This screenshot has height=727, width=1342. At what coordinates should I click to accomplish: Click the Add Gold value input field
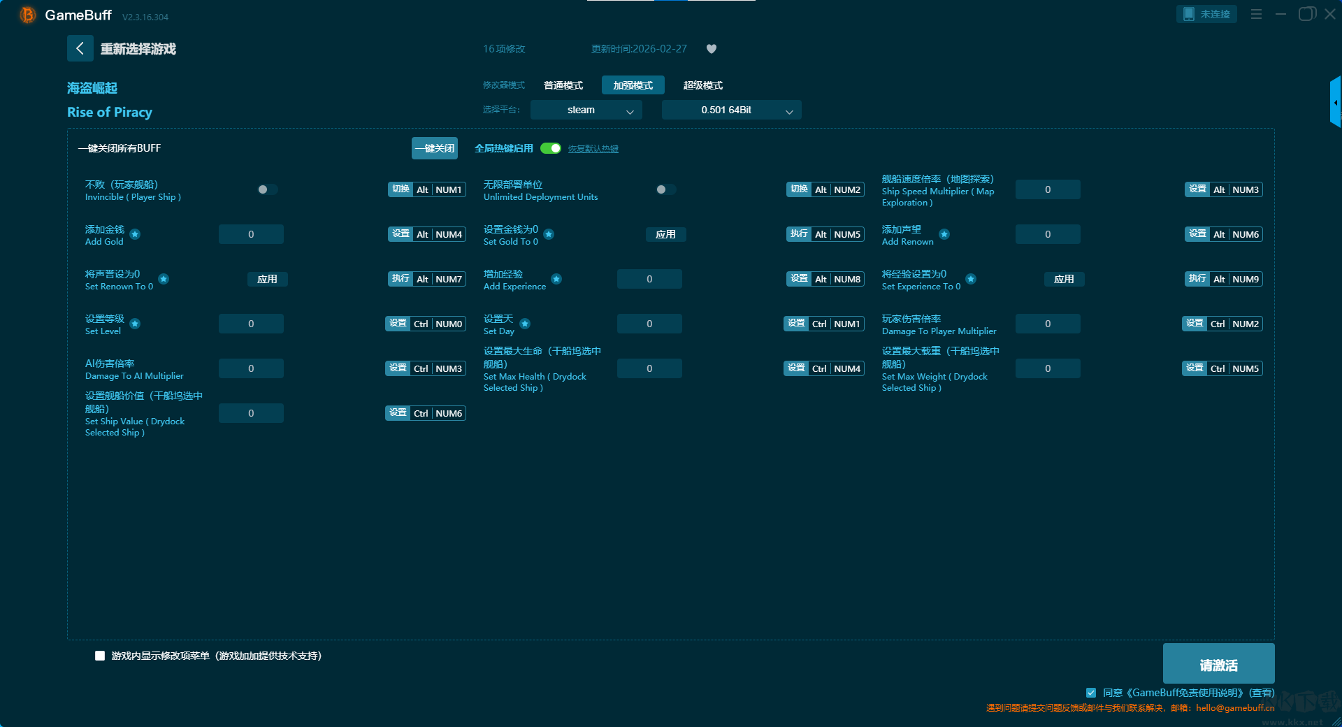pos(251,234)
